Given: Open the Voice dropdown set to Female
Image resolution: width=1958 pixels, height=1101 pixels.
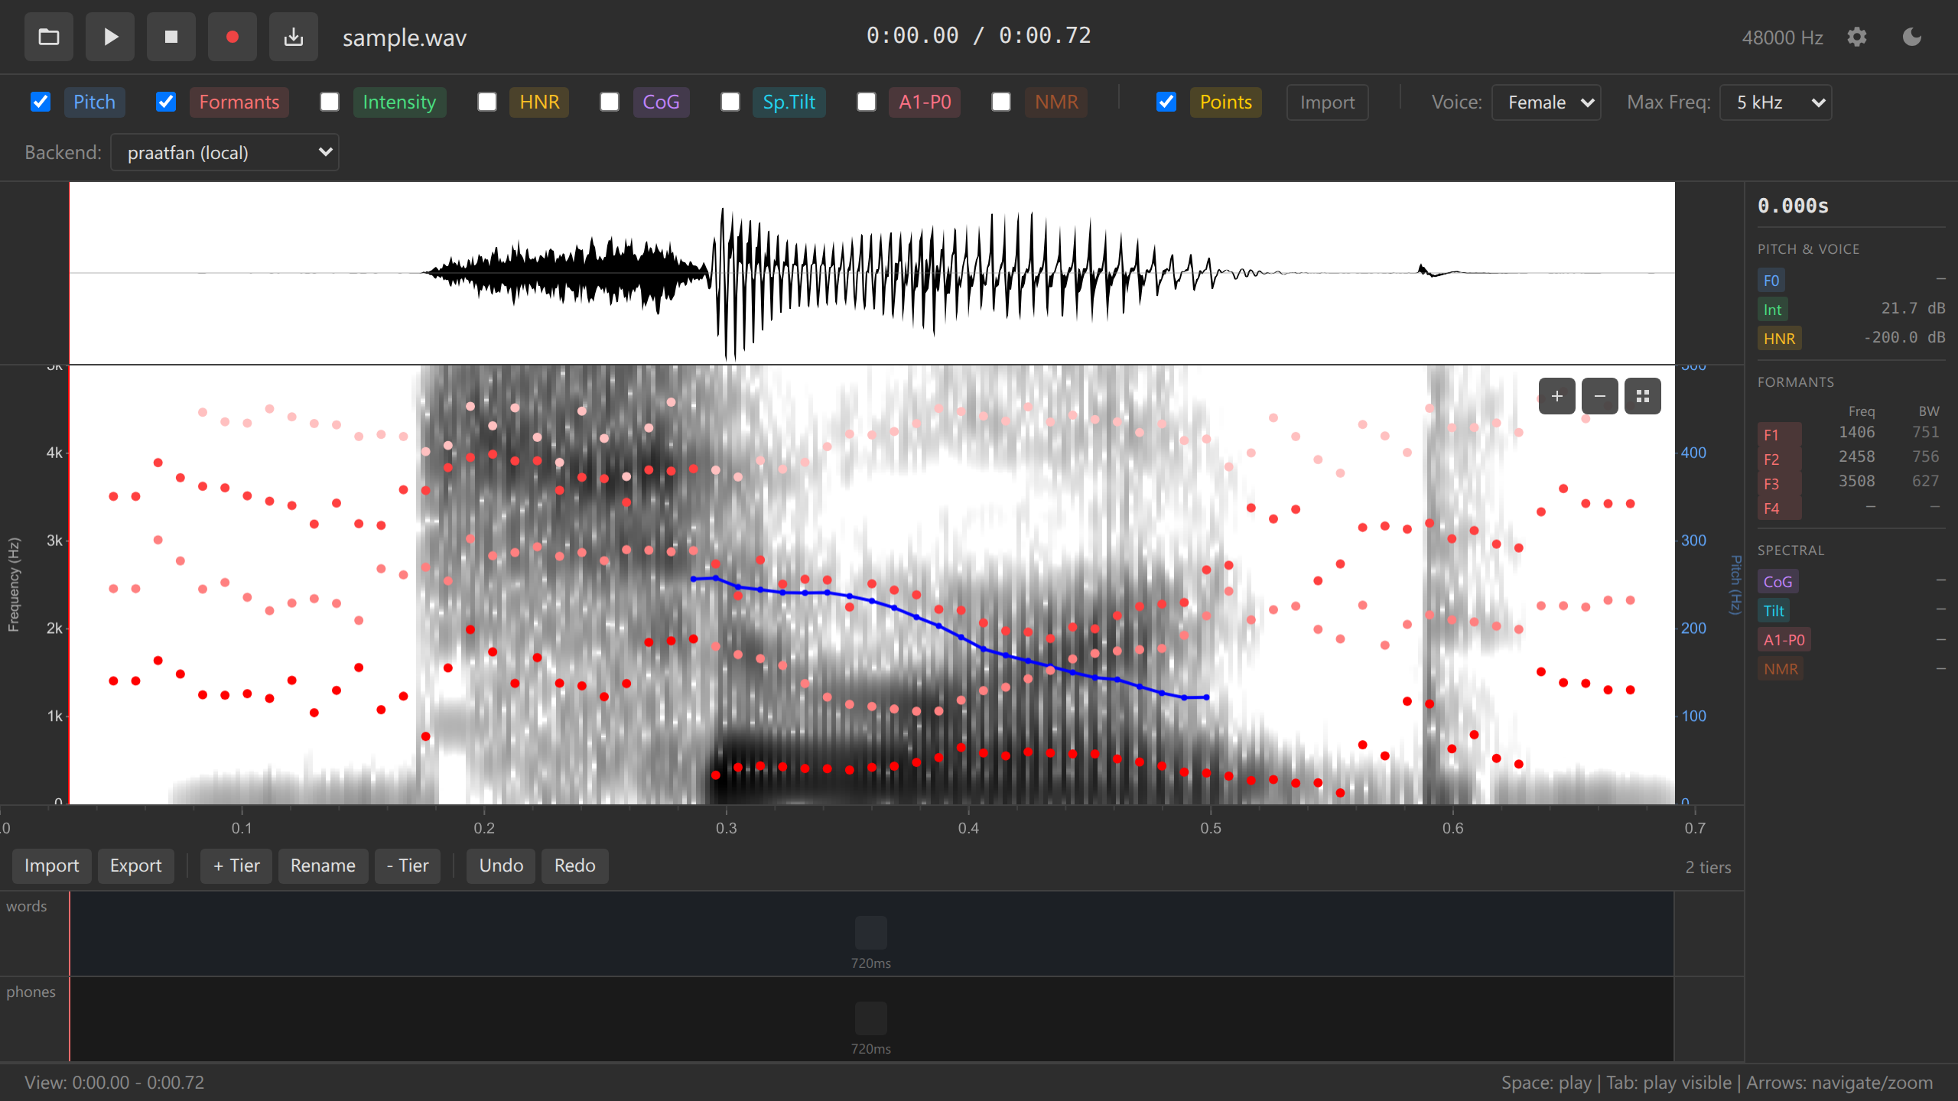Looking at the screenshot, I should click(1547, 102).
